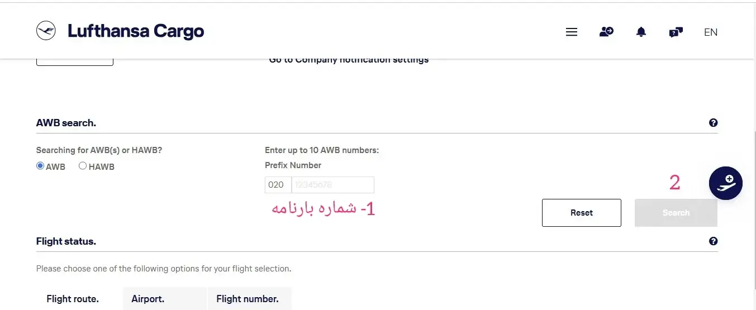Viewport: 756px width, 310px height.
Task: Click the greyed Search button
Action: 676,213
